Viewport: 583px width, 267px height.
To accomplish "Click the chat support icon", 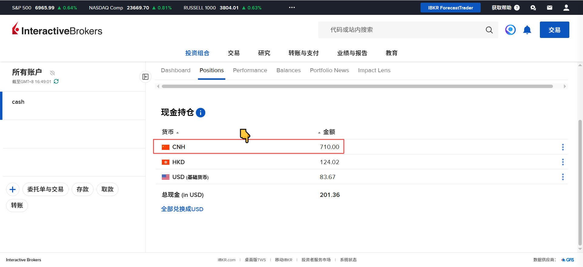I will pos(533,8).
